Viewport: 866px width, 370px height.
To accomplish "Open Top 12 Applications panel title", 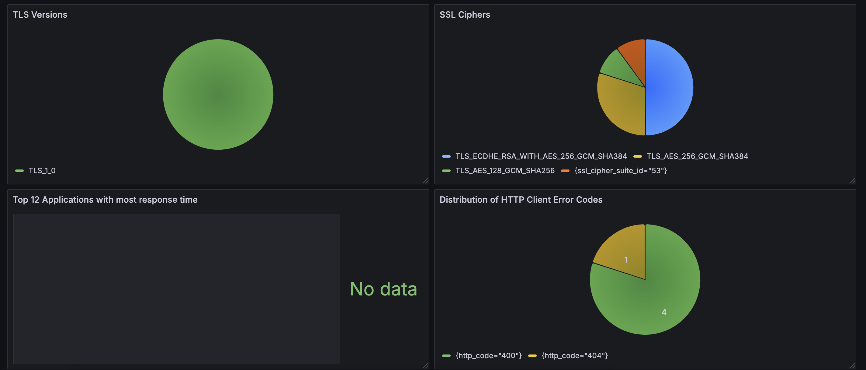I will point(105,200).
